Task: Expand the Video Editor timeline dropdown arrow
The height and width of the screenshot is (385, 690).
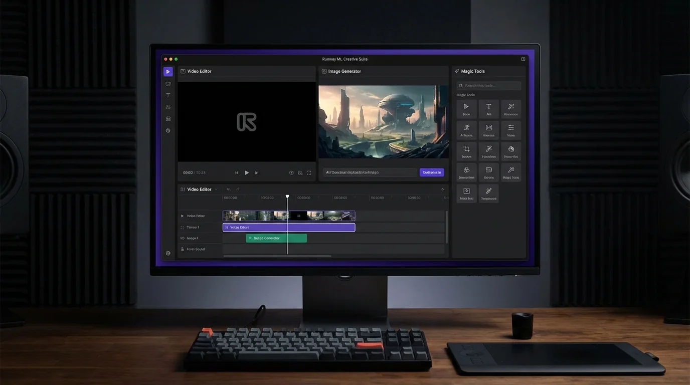Action: coord(216,189)
